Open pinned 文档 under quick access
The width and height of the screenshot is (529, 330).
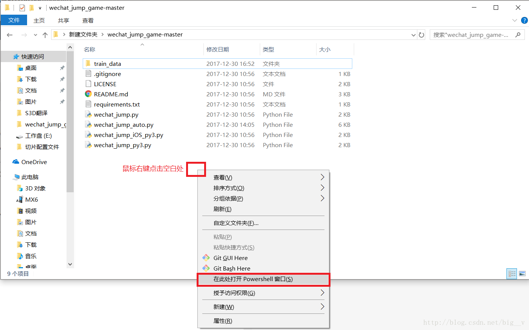(x=31, y=90)
